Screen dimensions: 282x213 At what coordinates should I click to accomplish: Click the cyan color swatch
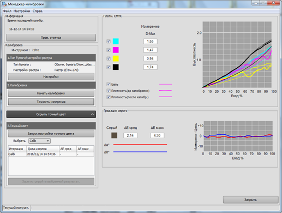[116, 42]
